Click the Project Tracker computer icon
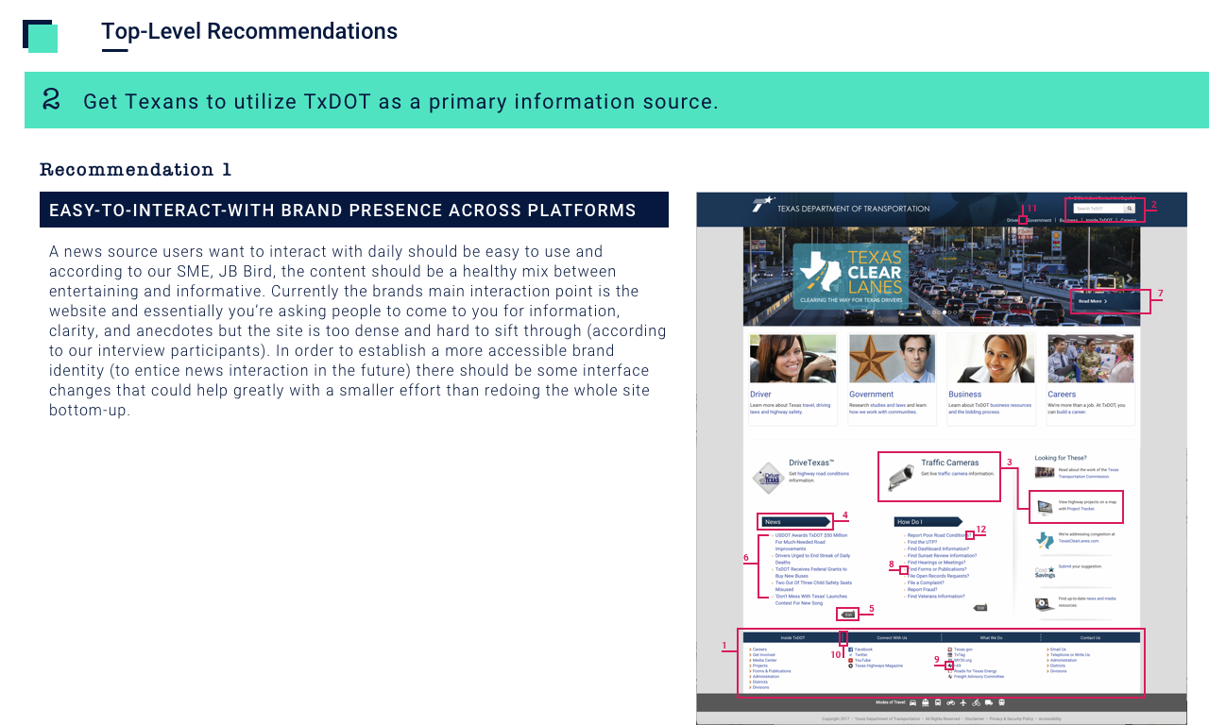 pos(1045,508)
